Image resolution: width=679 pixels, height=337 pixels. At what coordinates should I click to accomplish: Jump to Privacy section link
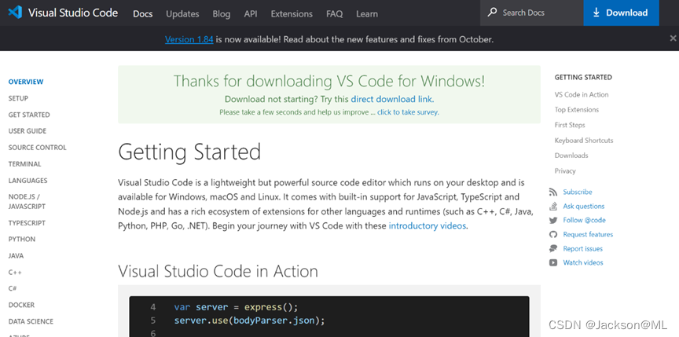(x=565, y=171)
